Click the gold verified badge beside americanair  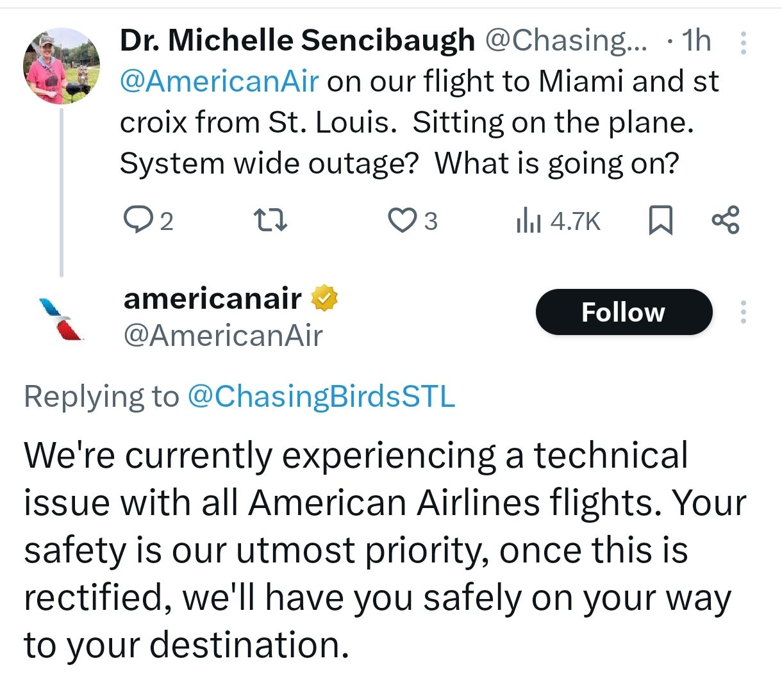(324, 299)
